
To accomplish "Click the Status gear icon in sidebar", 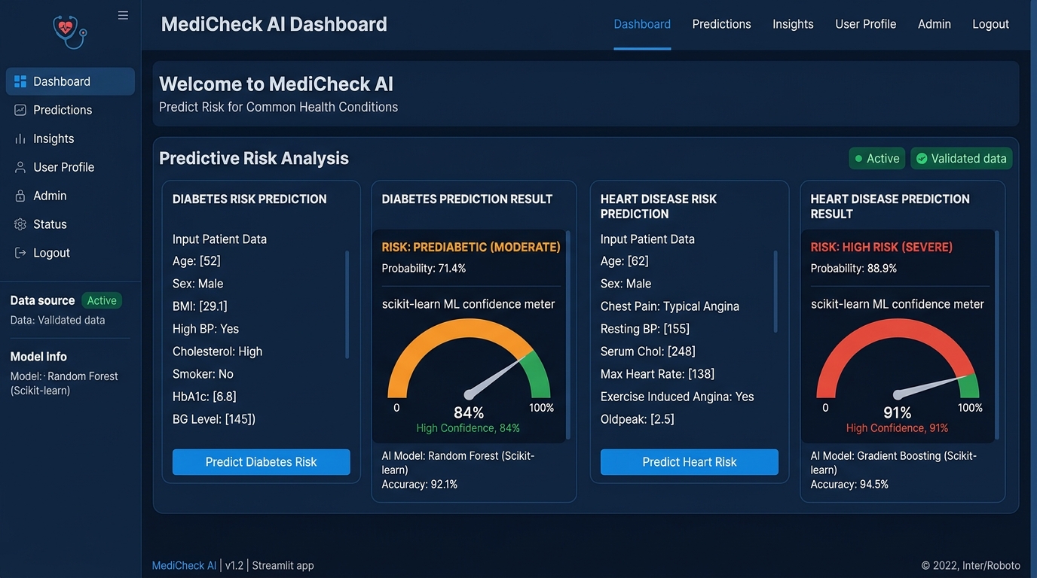I will click(20, 224).
